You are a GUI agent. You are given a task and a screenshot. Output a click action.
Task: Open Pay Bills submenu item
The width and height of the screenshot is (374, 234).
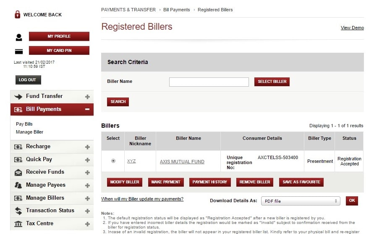pyautogui.click(x=24, y=124)
